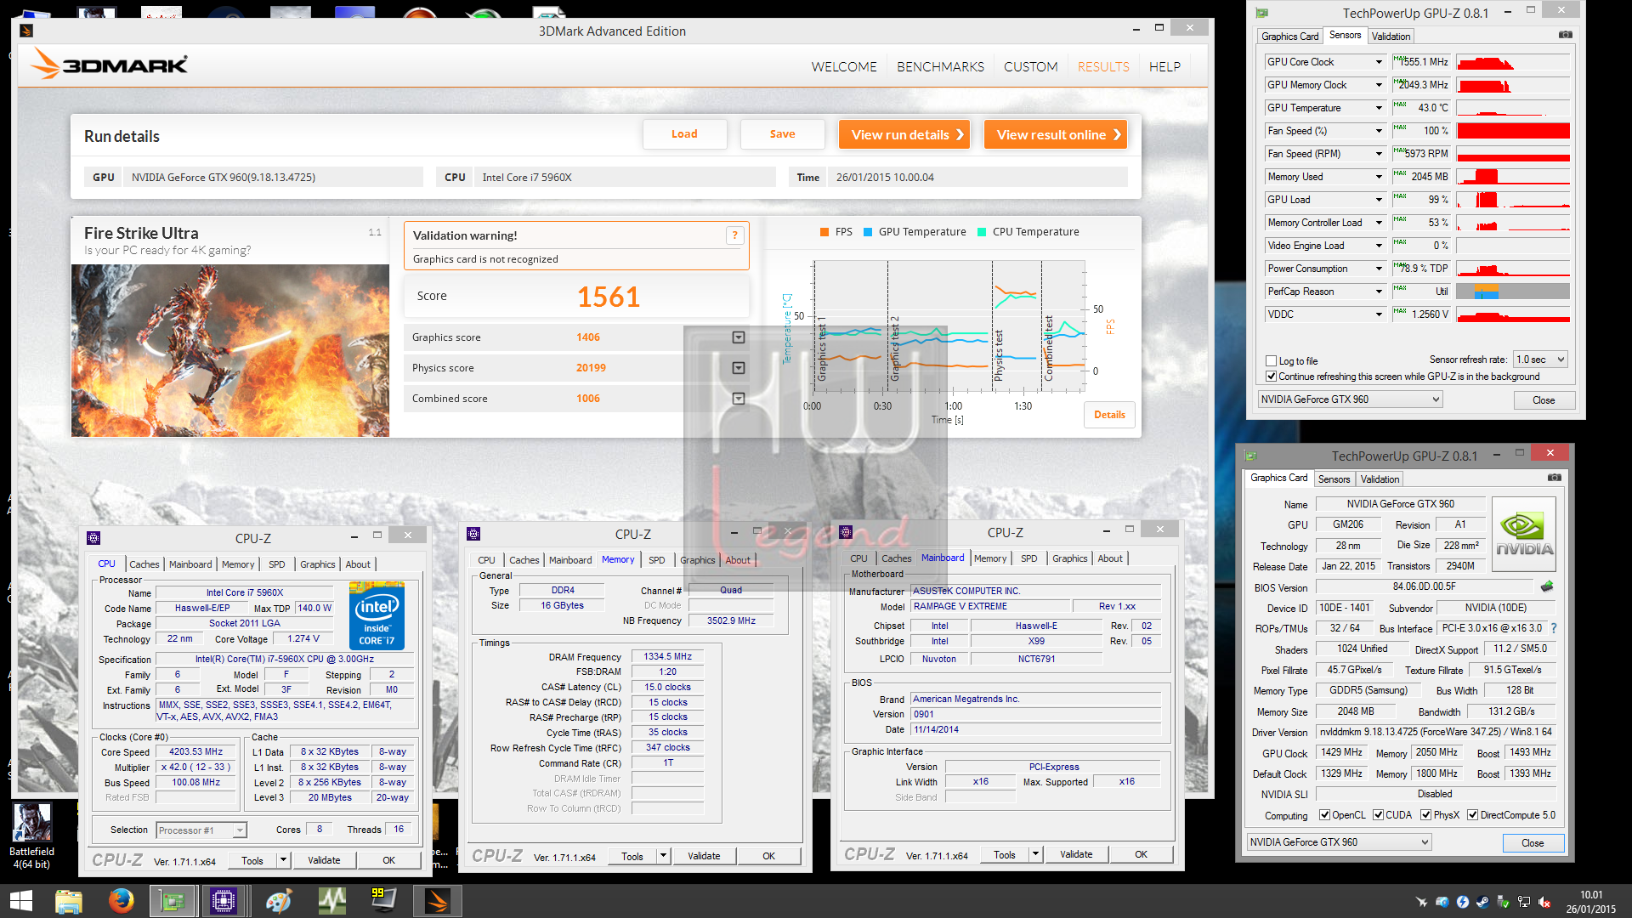Open the Paint taskbar icon
The image size is (1632, 918).
(278, 901)
